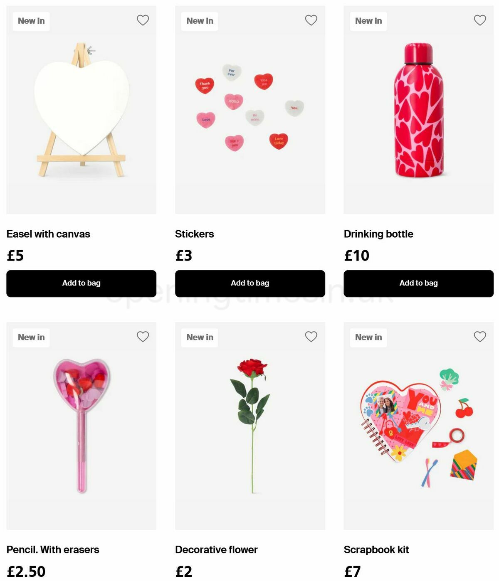This screenshot has height=581, width=499.
Task: Open the Drinking bottle title link
Action: click(x=378, y=234)
